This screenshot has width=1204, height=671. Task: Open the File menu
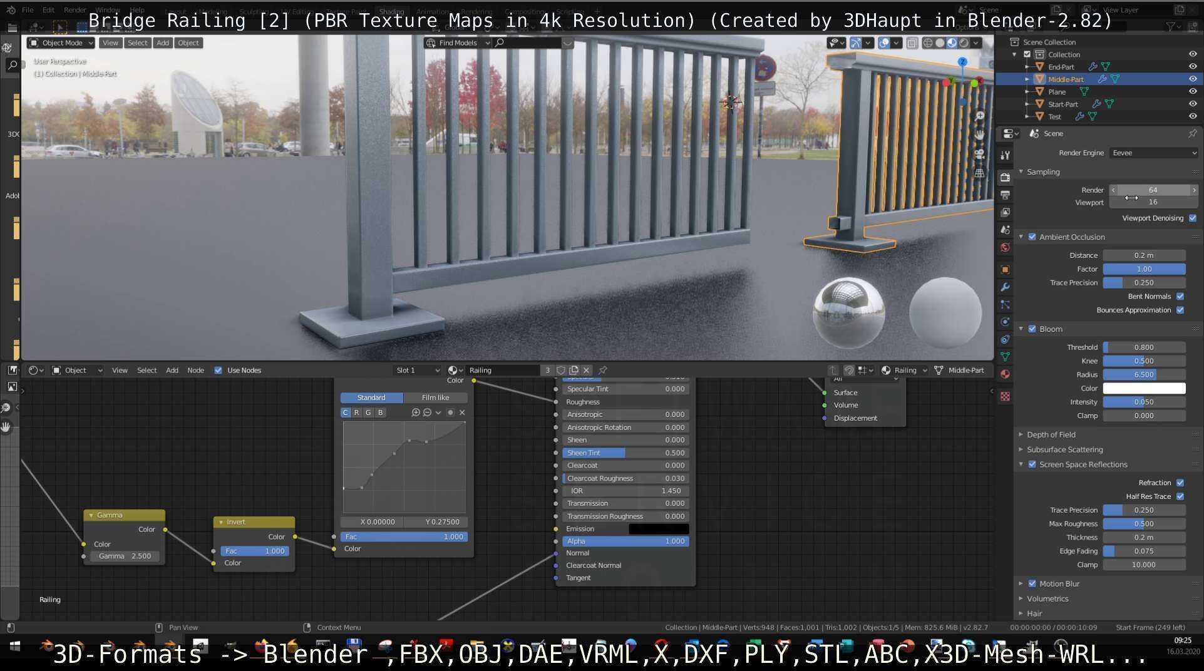click(x=28, y=10)
